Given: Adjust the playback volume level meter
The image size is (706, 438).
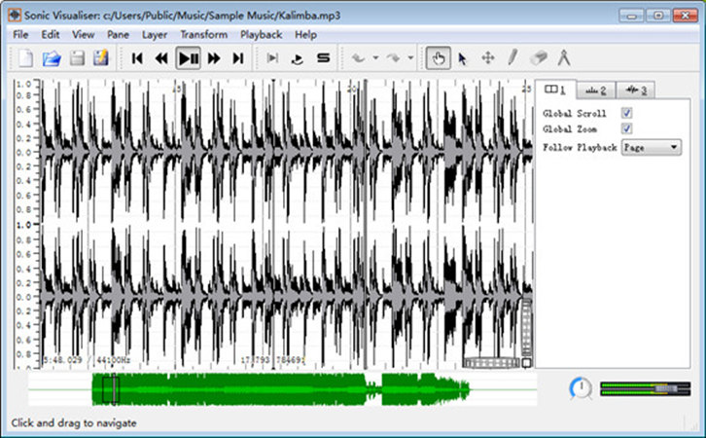Looking at the screenshot, I should [645, 388].
